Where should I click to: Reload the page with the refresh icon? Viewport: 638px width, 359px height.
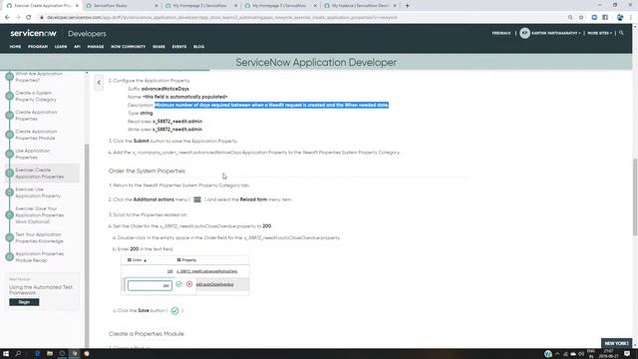click(x=29, y=18)
